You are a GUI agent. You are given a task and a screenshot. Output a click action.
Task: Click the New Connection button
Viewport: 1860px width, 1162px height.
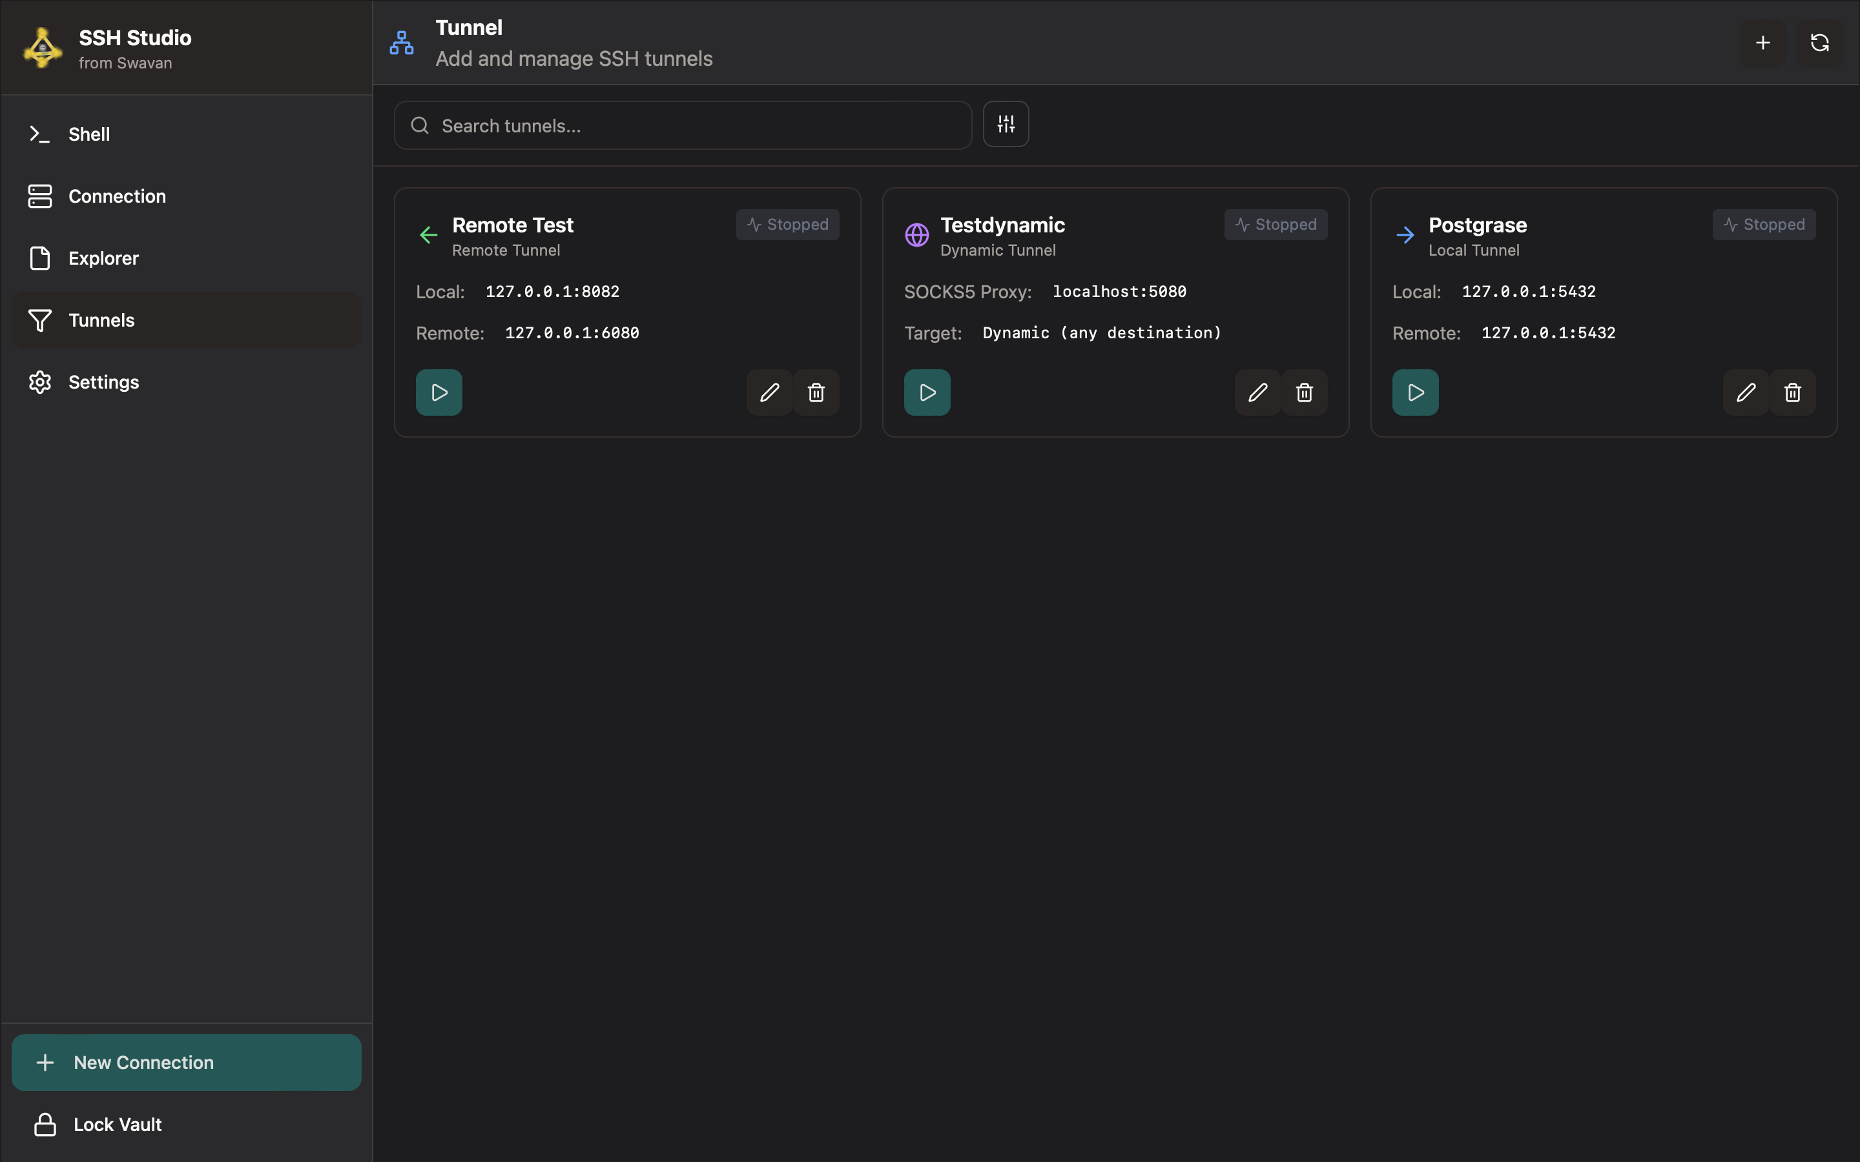[187, 1062]
